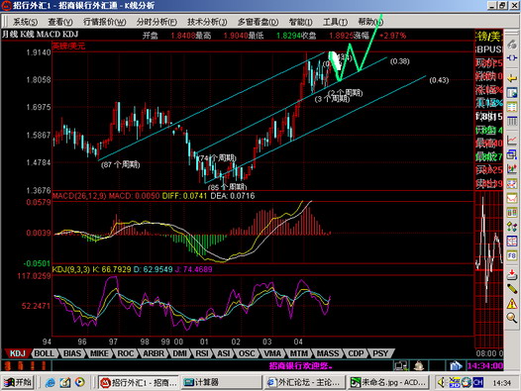The height and width of the screenshot is (391, 521).
Task: Open the 分时分析(F) menu
Action: (x=156, y=22)
